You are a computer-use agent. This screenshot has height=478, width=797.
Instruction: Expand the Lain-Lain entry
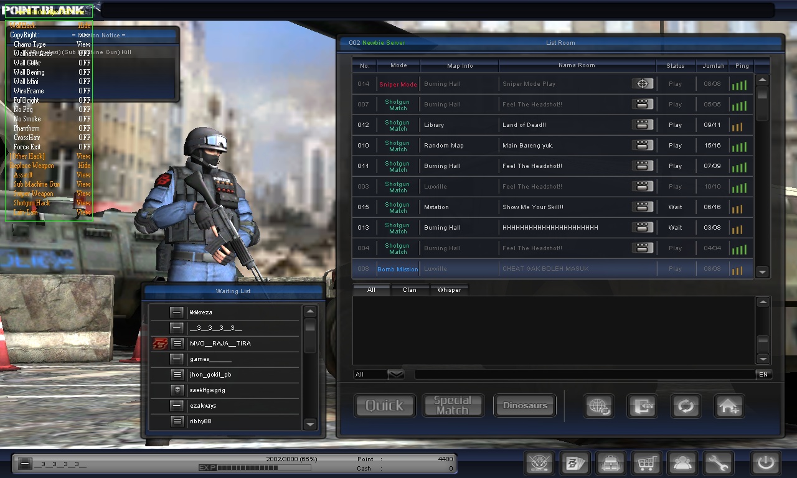(x=83, y=212)
